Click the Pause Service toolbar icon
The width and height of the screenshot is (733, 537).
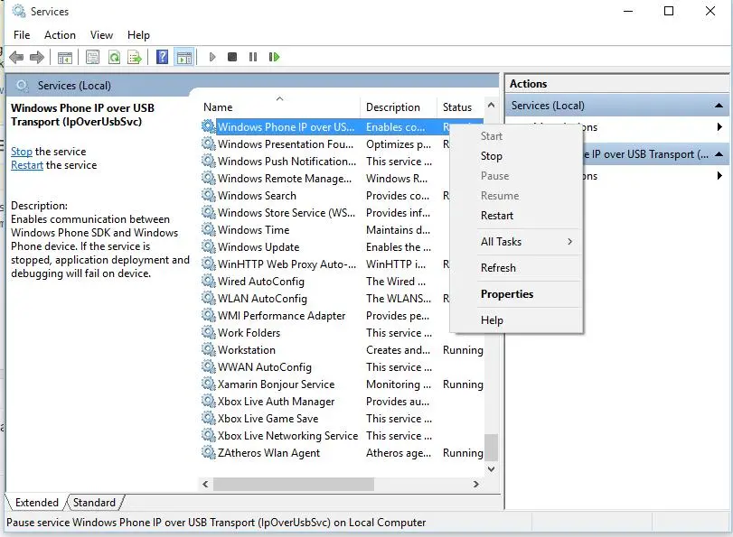click(253, 57)
